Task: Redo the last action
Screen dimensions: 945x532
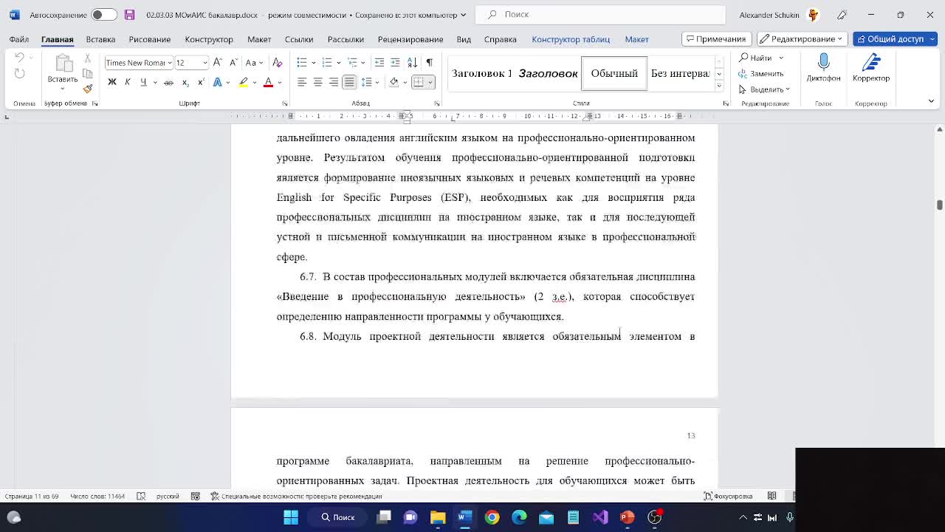Action: (x=20, y=74)
